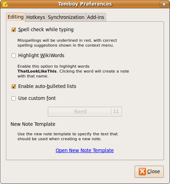The width and height of the screenshot is (170, 184).
Task: Click the font size 11 field
Action: [116, 111]
